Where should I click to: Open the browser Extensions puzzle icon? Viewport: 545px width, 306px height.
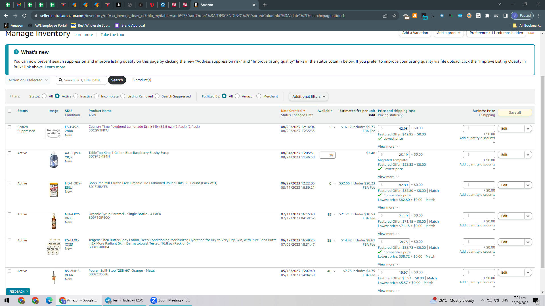487,16
